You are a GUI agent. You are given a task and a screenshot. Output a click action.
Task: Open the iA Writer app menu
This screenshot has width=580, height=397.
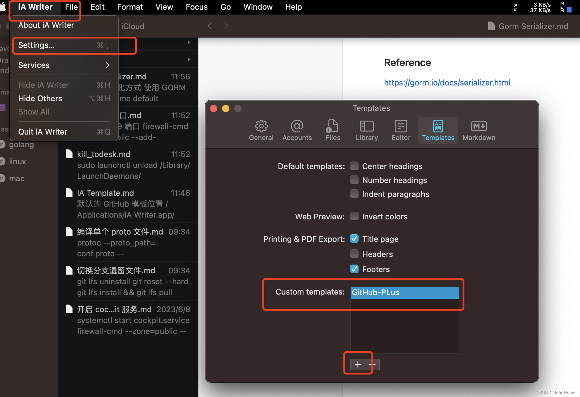35,7
